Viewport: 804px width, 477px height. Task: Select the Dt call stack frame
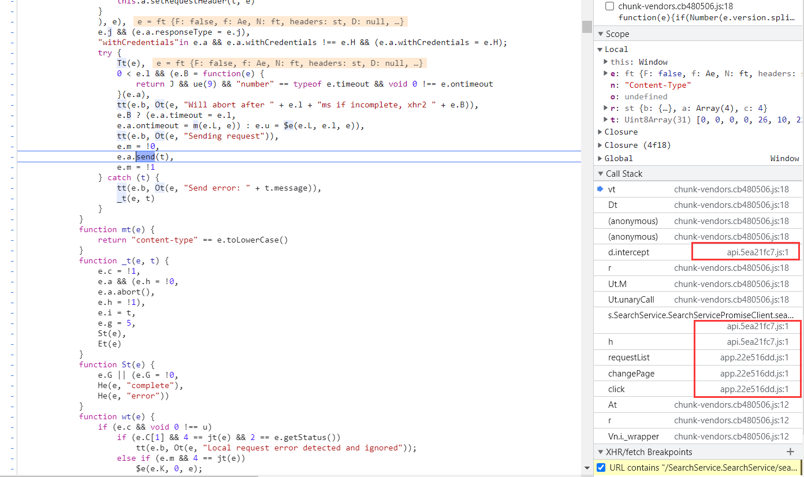pyautogui.click(x=699, y=205)
